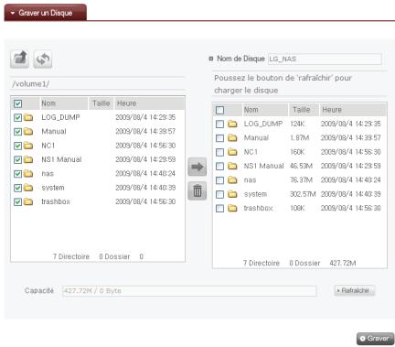Sort disc list by Heure column header
The image size is (395, 347).
353,110
